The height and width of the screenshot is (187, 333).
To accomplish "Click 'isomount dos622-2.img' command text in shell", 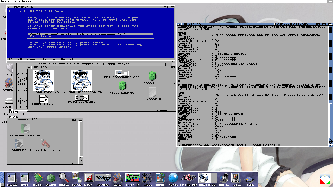I will 300,85.
